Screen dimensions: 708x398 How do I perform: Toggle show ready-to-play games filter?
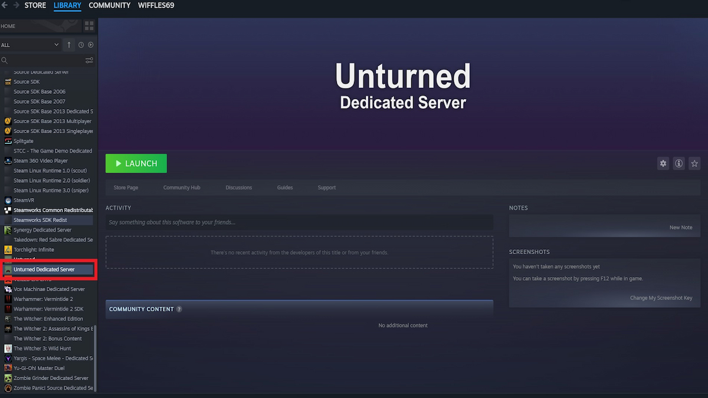(91, 45)
